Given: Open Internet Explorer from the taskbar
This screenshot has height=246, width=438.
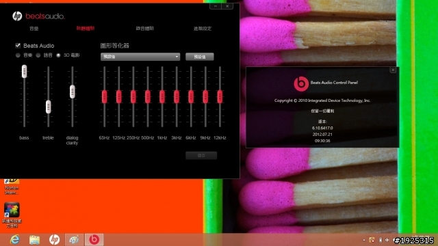Looking at the screenshot, I should click(x=14, y=240).
